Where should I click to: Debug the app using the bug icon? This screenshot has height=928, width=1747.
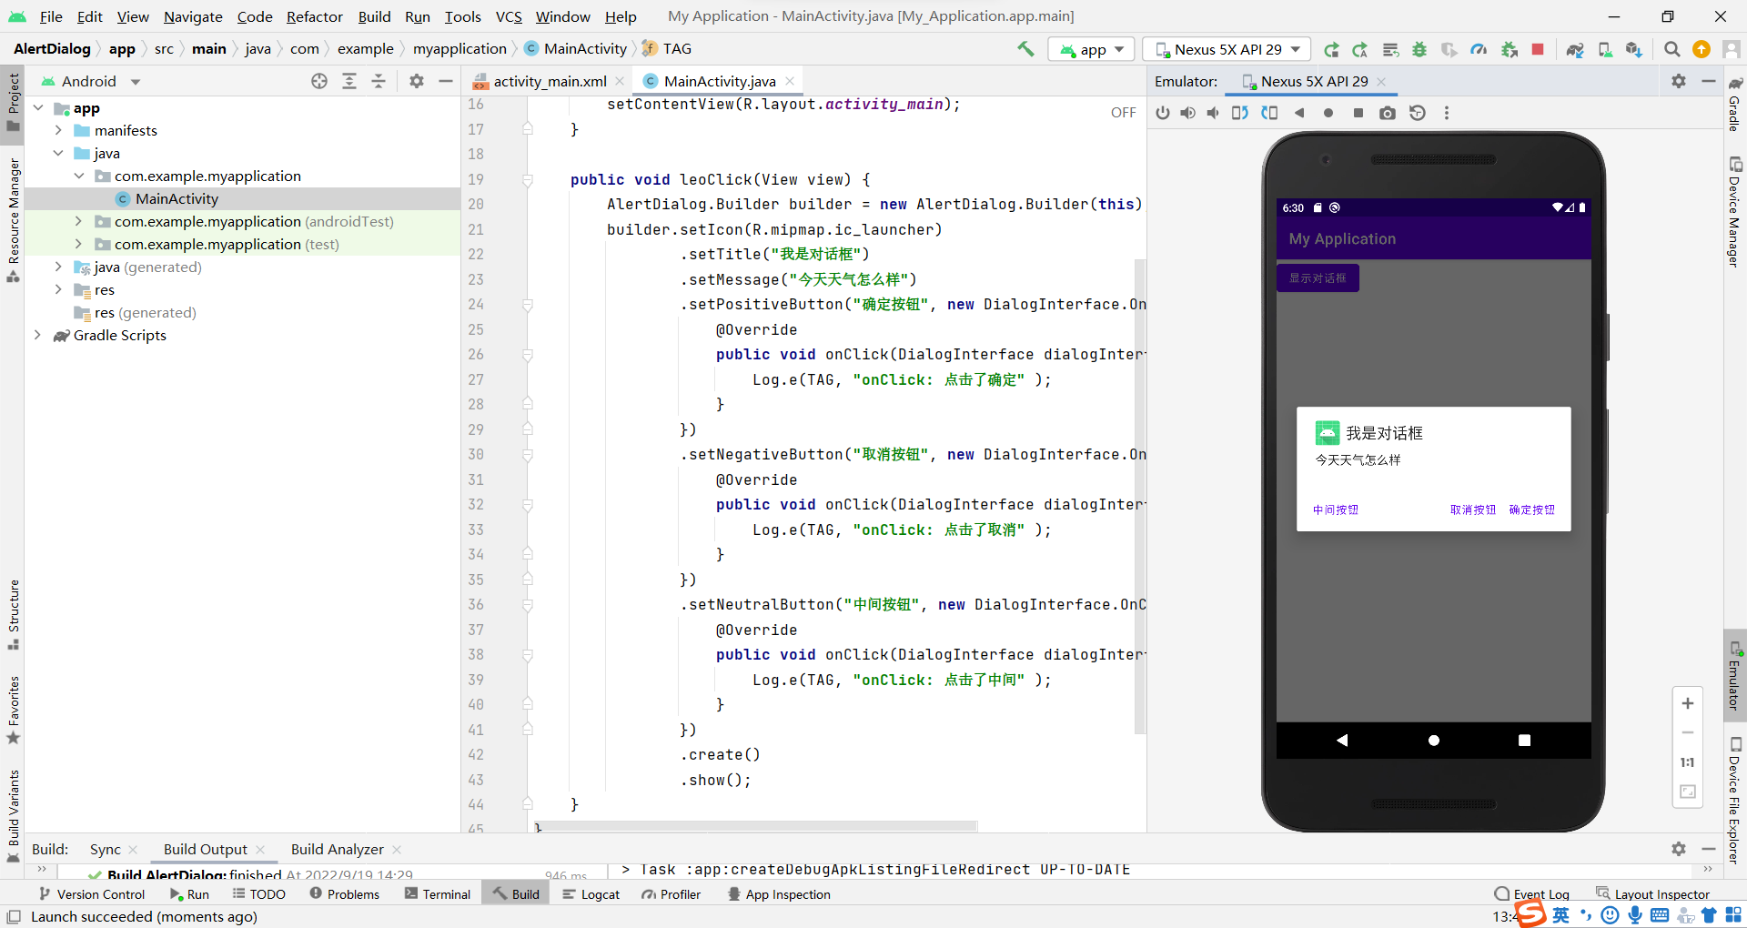1419,49
